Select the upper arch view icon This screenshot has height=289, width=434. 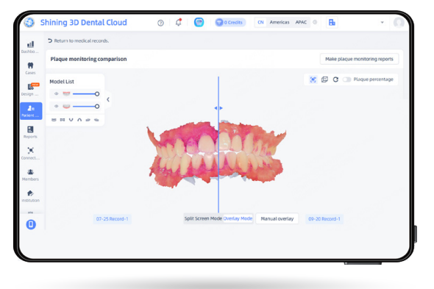[79, 120]
